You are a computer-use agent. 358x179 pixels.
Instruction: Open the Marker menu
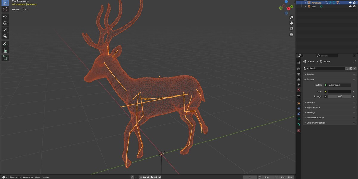(46, 177)
